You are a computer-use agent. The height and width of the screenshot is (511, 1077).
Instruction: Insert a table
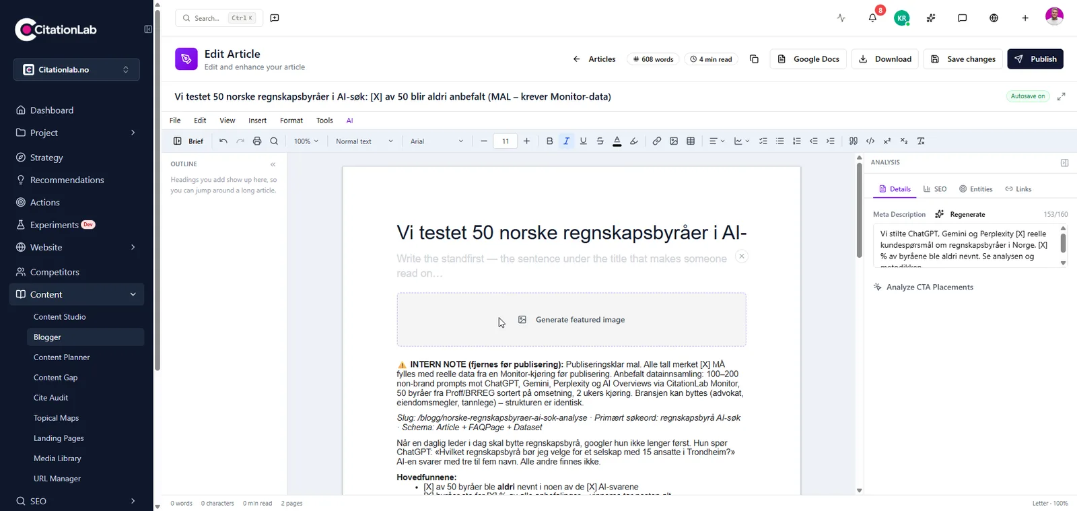pos(691,141)
